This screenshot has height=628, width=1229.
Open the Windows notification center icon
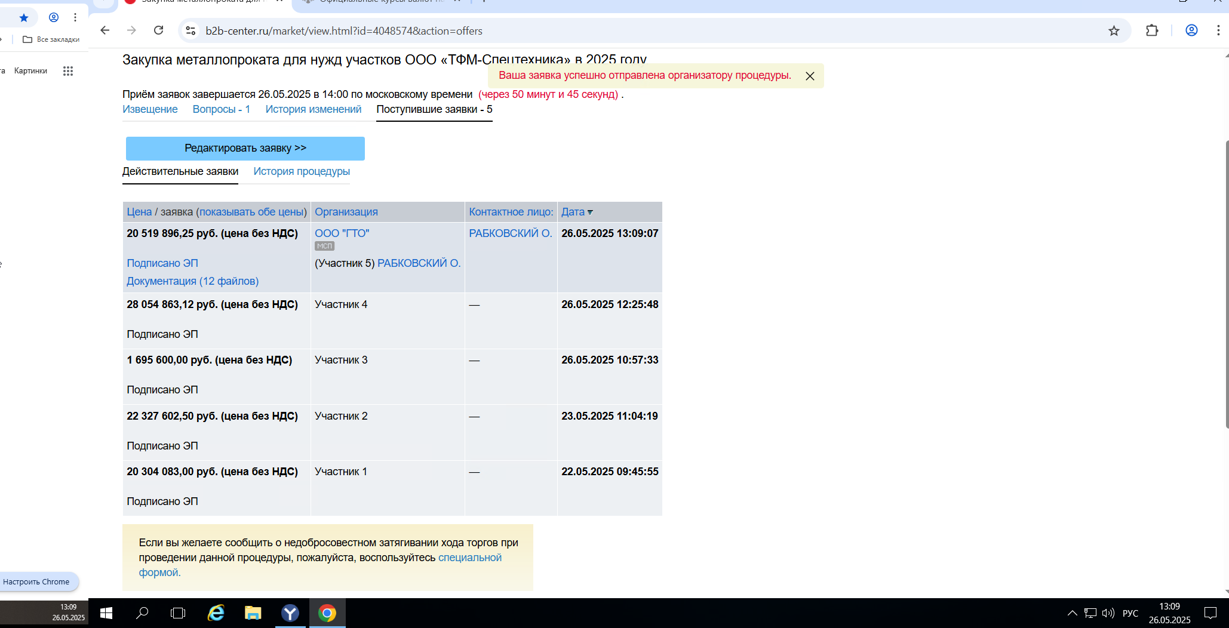click(1210, 613)
